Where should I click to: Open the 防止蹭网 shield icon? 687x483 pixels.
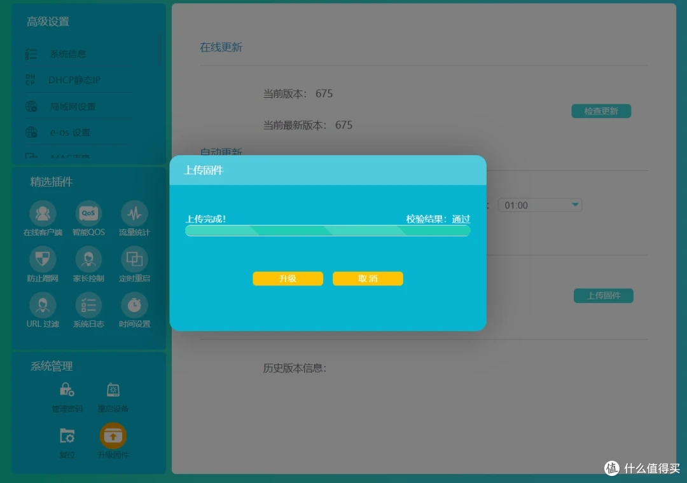43,259
